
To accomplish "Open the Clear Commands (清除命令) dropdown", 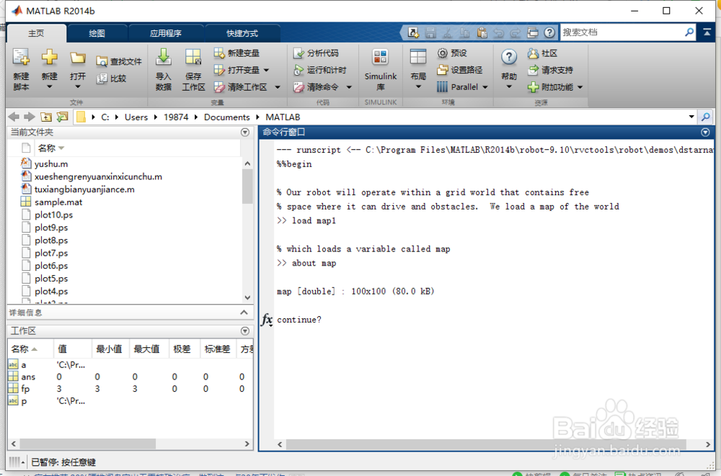I will point(349,87).
